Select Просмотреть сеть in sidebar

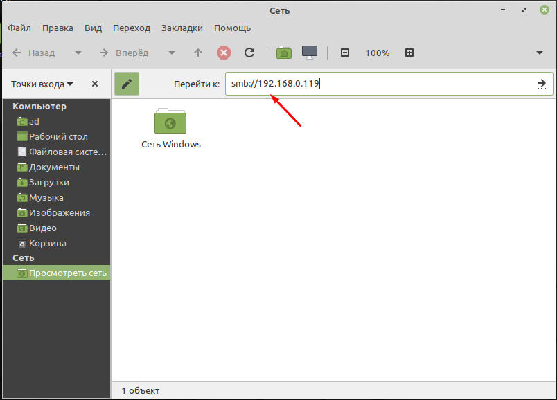coord(57,273)
